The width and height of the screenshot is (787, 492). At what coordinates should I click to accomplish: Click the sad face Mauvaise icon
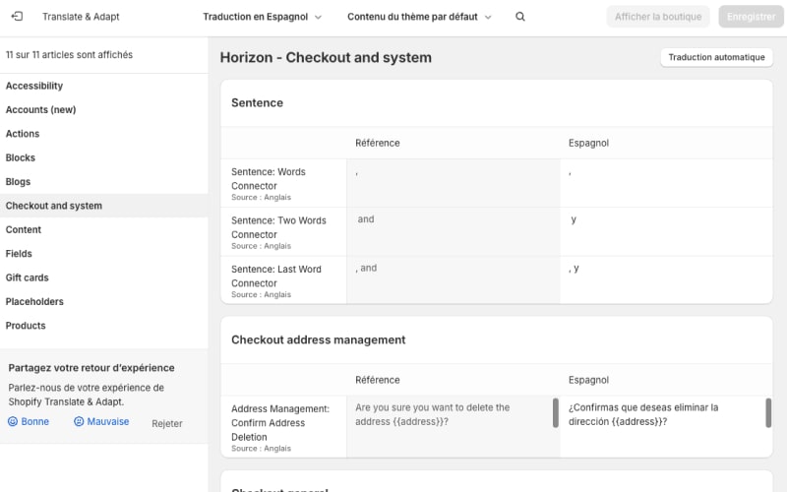tap(79, 421)
